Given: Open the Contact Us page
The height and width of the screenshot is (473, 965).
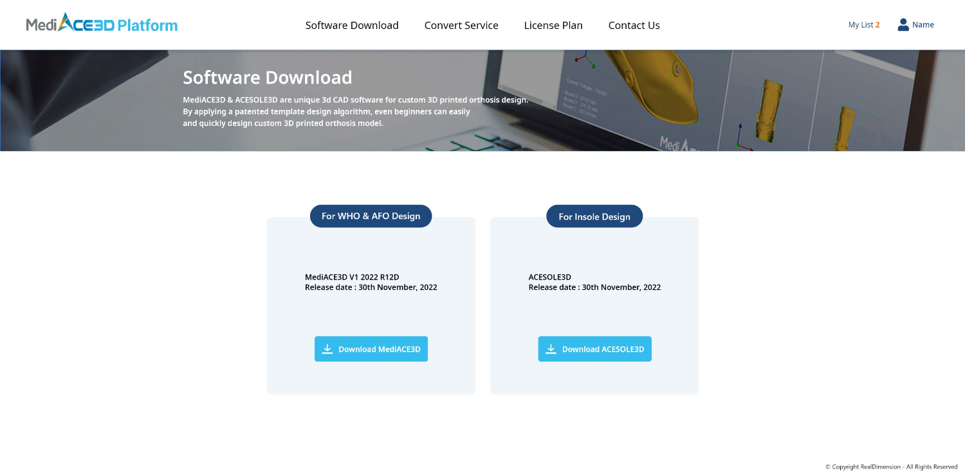Looking at the screenshot, I should (x=634, y=25).
